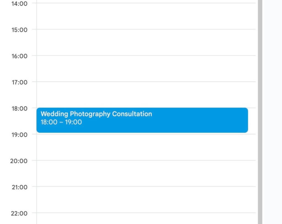Select the 22:00 hour label

pyautogui.click(x=19, y=213)
